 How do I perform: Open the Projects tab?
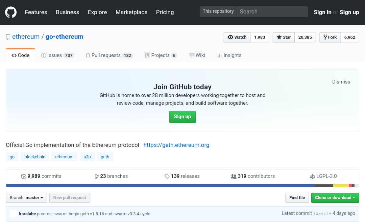point(161,56)
